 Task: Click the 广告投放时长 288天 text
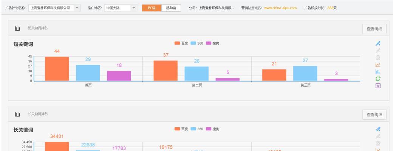(x=320, y=8)
